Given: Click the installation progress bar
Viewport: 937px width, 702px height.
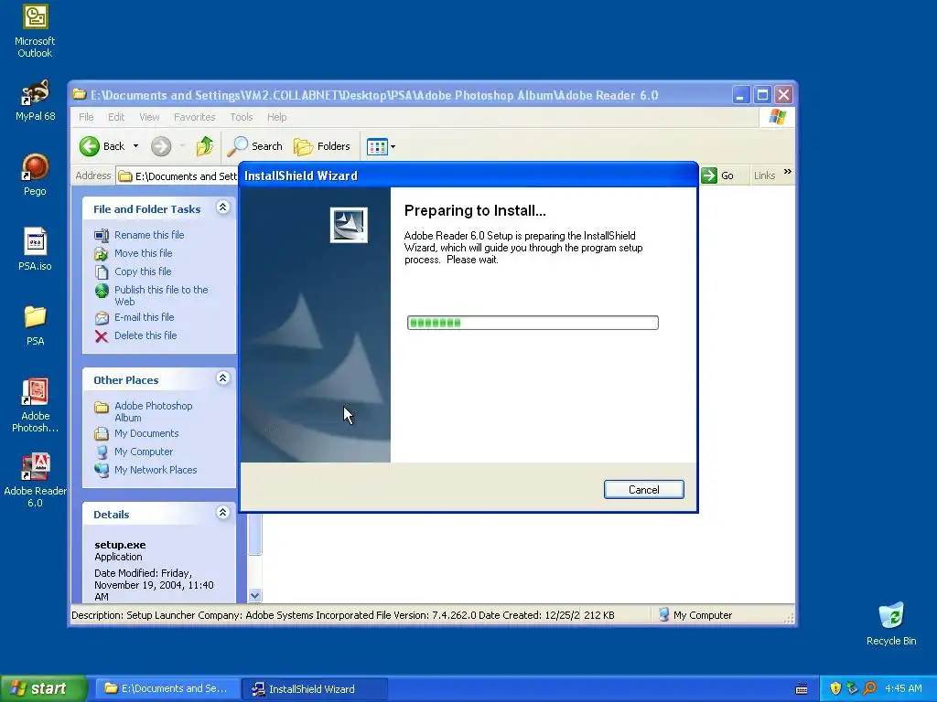Looking at the screenshot, I should 533,323.
